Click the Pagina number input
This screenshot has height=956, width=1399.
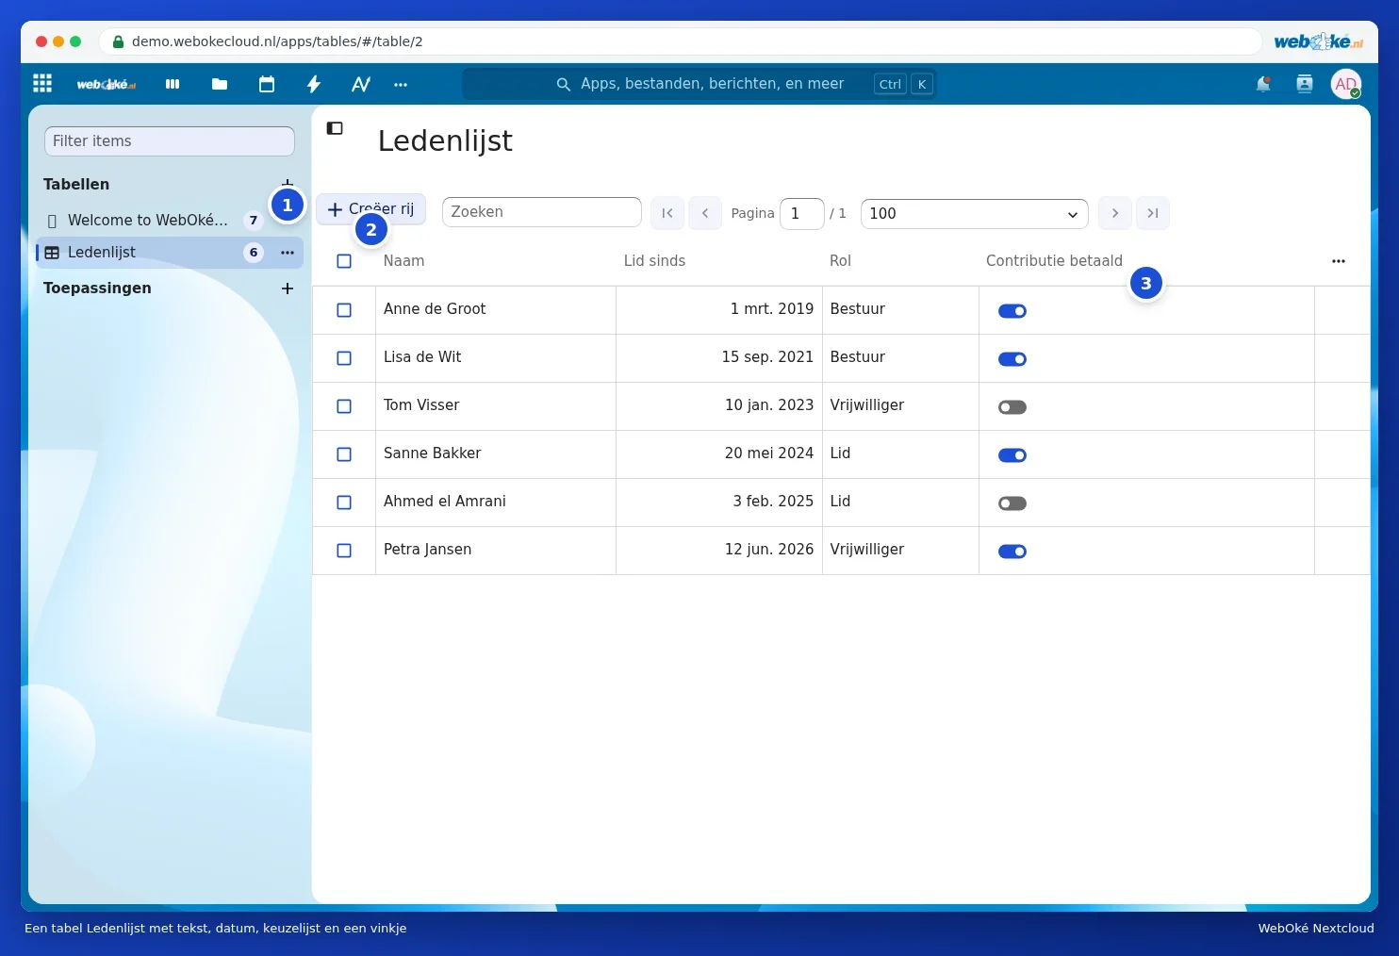click(x=802, y=214)
